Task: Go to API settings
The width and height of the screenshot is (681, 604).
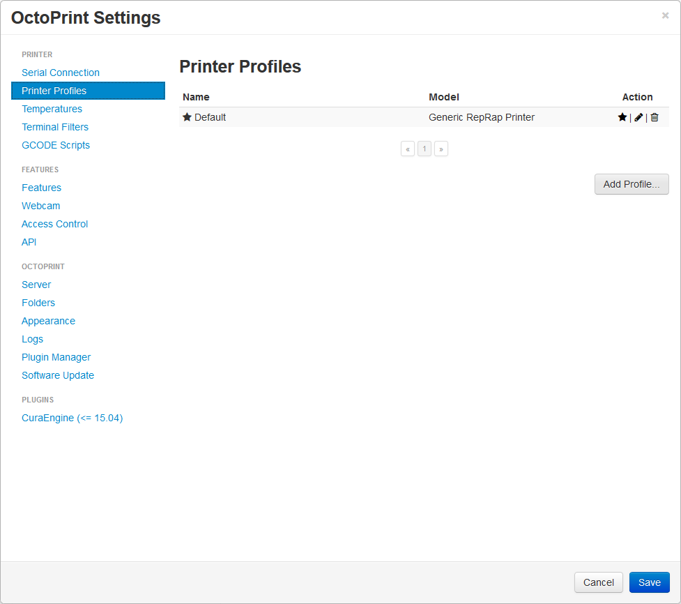Action: pos(29,242)
